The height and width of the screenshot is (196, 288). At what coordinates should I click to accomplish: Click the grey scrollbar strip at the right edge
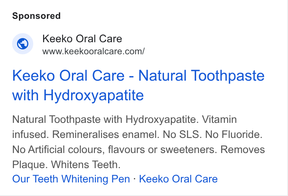pos(286,98)
